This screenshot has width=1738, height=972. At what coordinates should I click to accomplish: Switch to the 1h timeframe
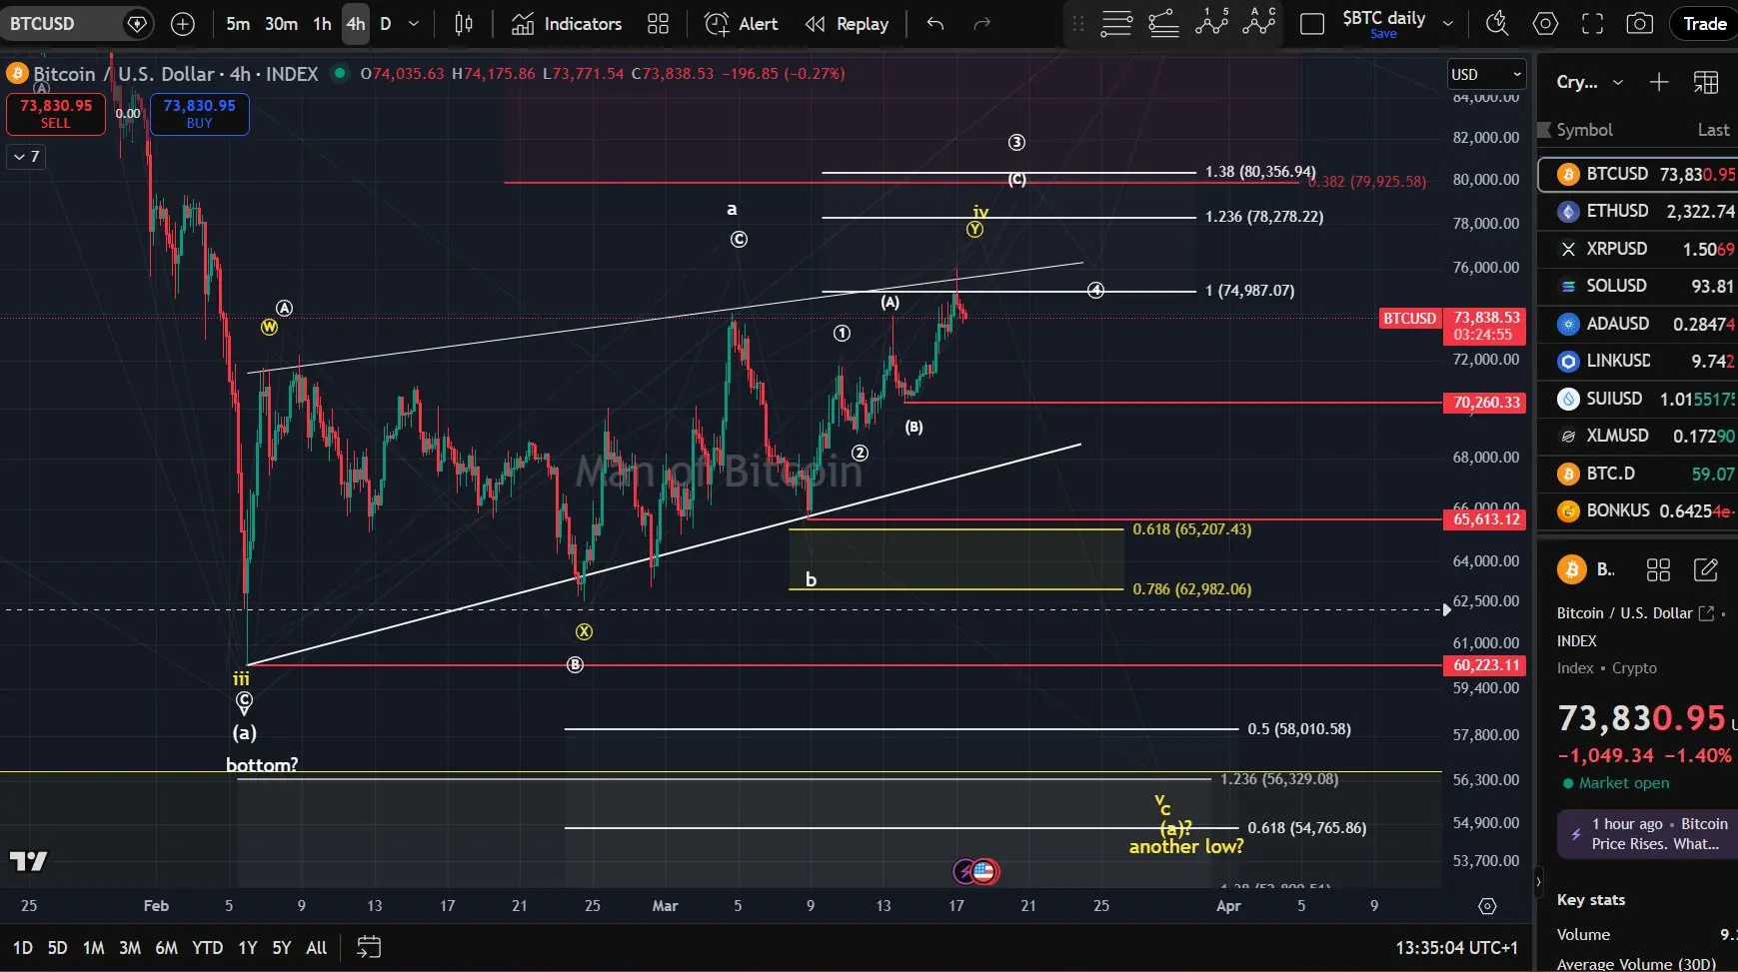(322, 24)
